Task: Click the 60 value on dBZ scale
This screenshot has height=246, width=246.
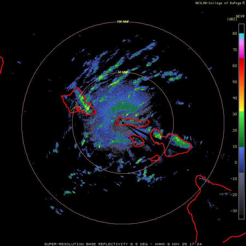Action: click(x=235, y=66)
